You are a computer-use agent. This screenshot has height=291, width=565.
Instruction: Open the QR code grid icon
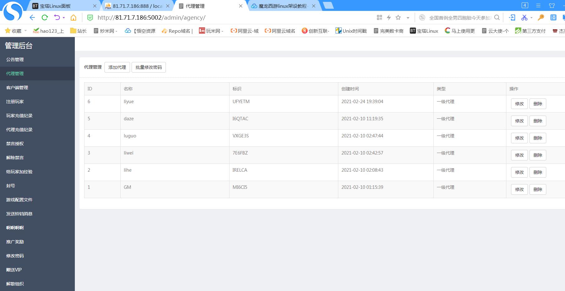tap(379, 18)
